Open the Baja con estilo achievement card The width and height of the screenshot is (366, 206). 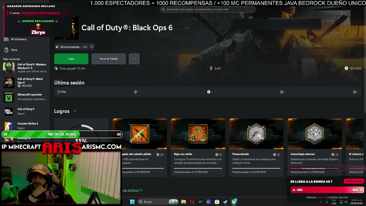tap(198, 147)
